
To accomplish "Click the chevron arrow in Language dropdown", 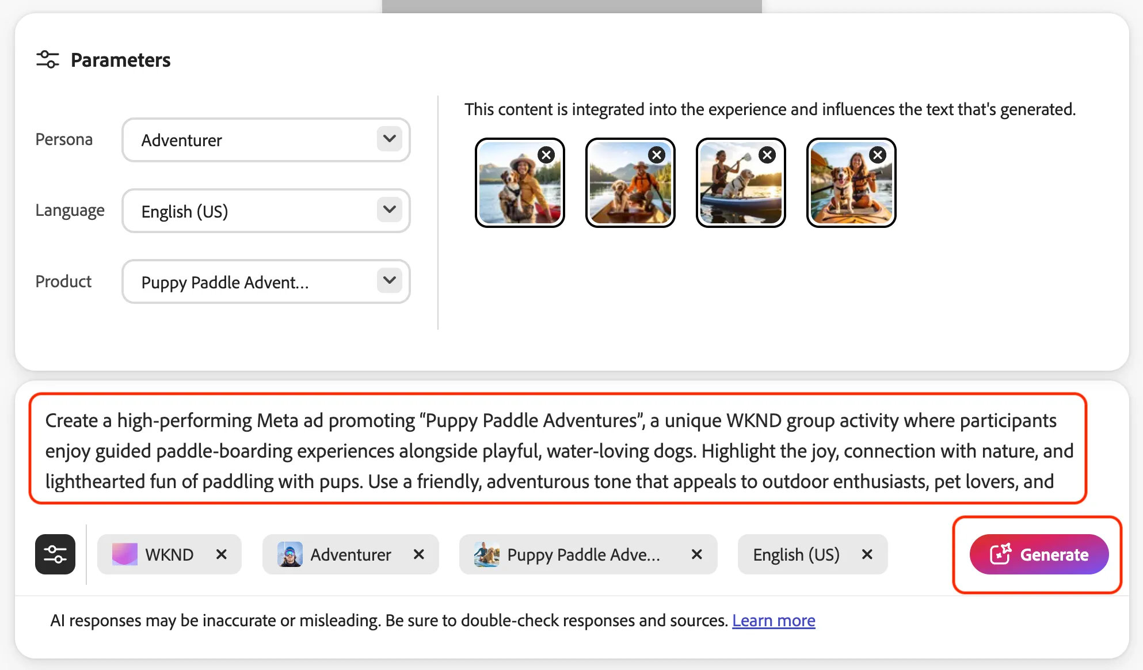I will [390, 210].
